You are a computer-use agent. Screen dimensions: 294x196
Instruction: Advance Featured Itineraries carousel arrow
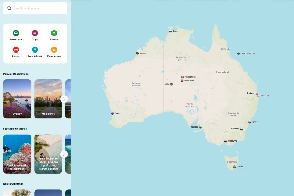click(64, 154)
